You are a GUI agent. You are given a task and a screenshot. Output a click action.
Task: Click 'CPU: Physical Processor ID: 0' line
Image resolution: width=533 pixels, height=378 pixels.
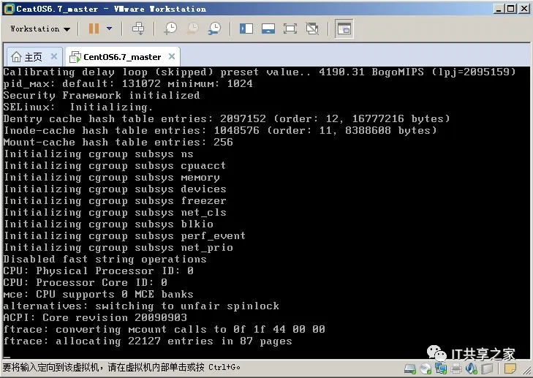click(98, 271)
